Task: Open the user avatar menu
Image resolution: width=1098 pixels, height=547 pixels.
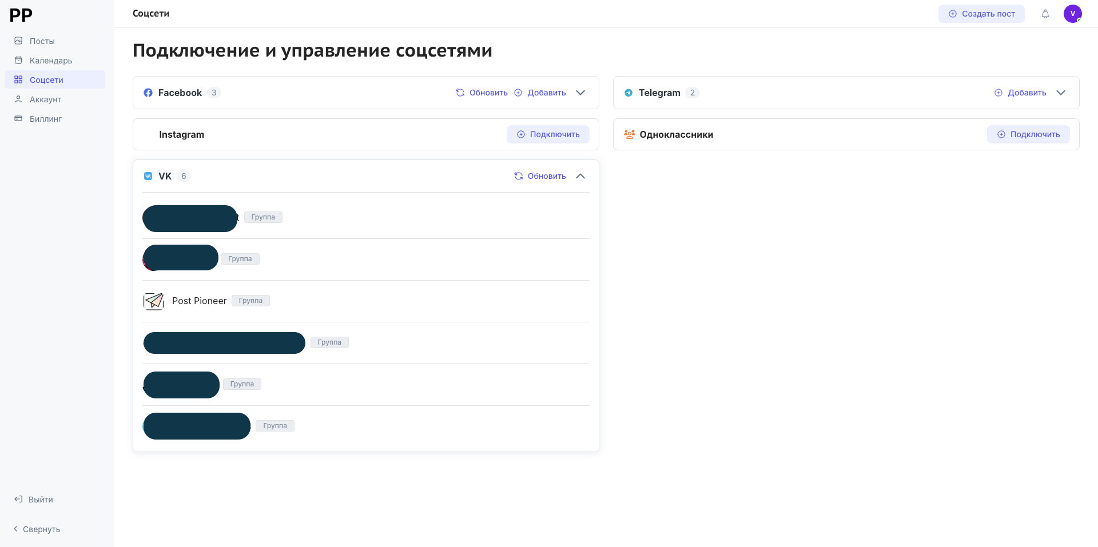Action: point(1072,14)
